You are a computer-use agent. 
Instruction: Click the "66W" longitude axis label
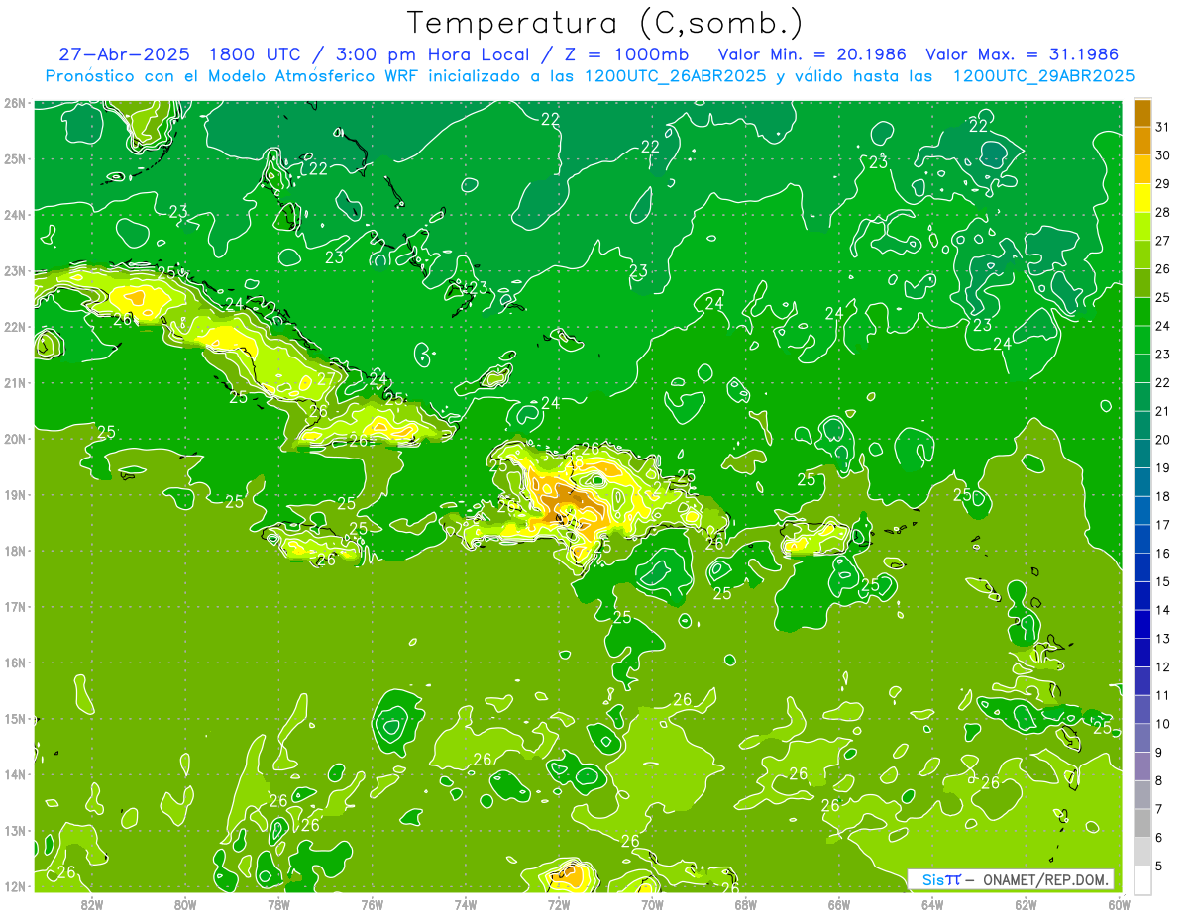(838, 904)
